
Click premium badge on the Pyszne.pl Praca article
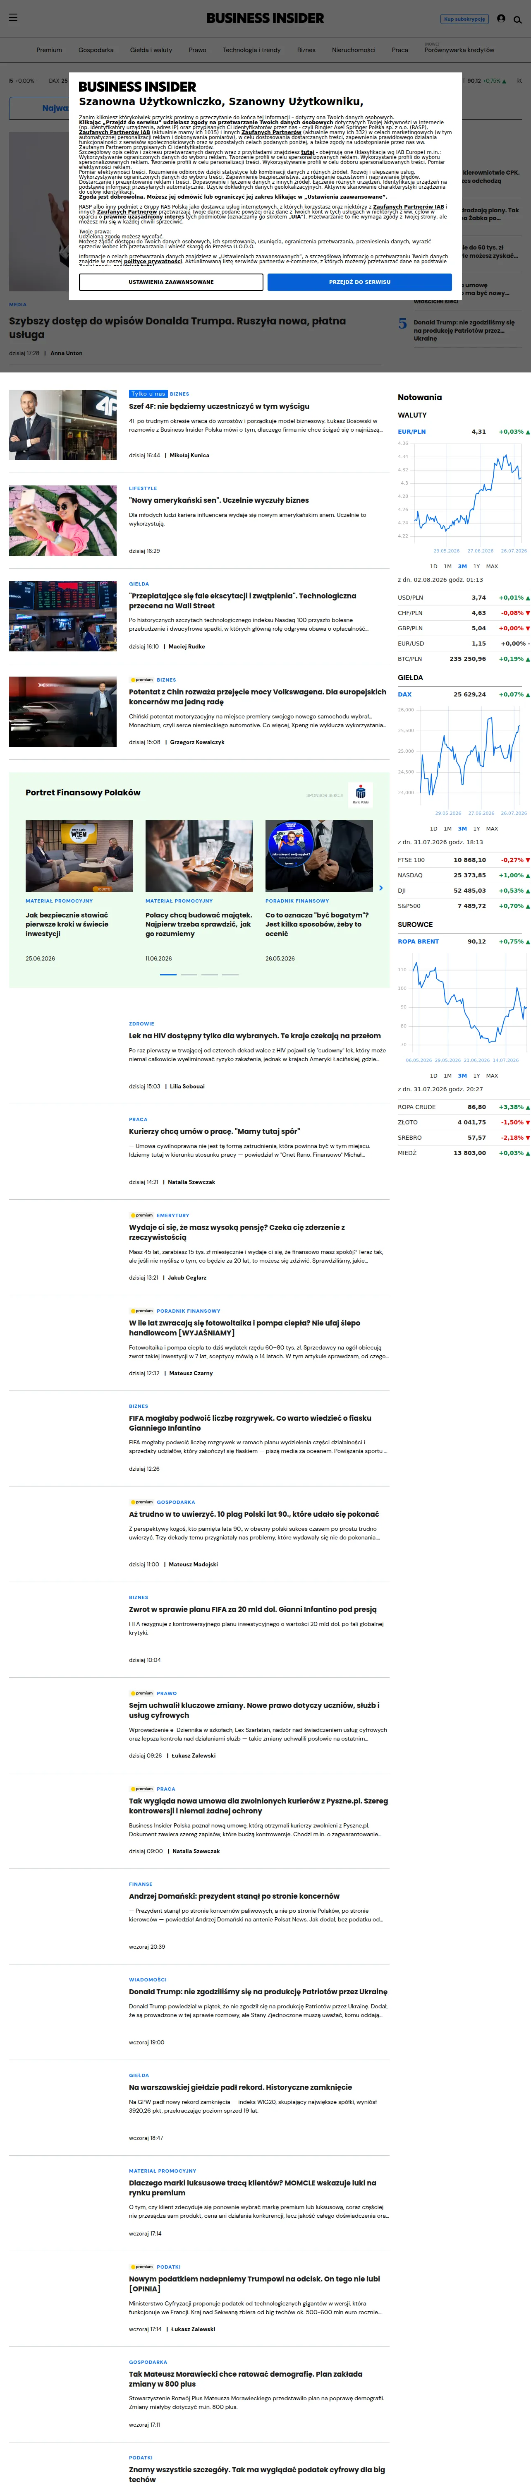click(142, 1788)
